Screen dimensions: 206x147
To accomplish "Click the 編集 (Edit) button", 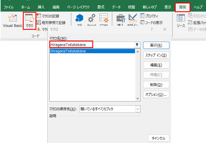I will pos(156,65).
